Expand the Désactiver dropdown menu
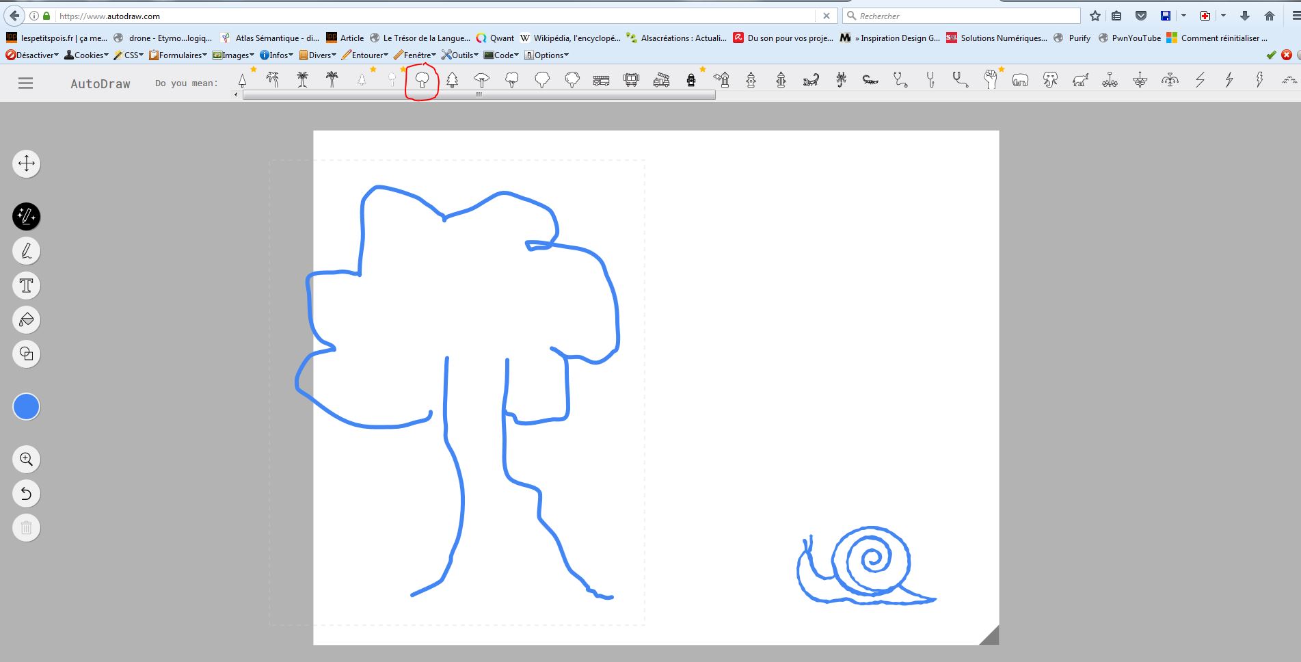Viewport: 1301px width, 662px height. click(x=32, y=55)
